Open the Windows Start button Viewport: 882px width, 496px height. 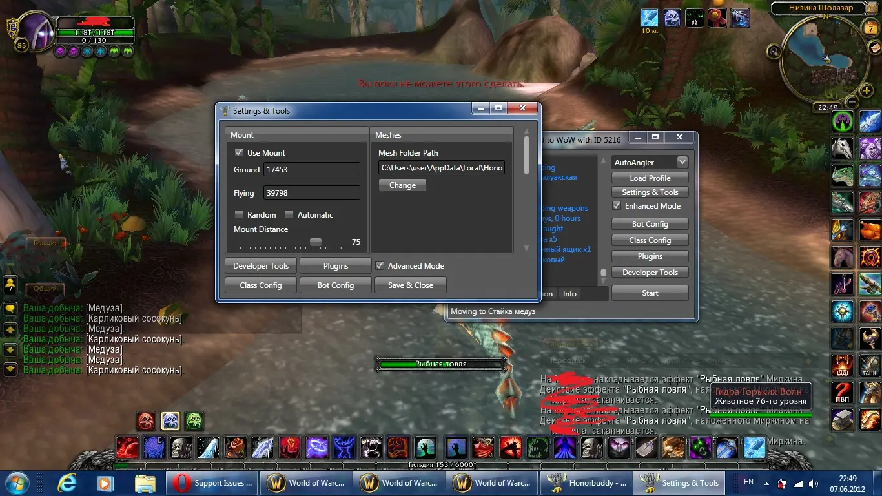click(x=18, y=482)
